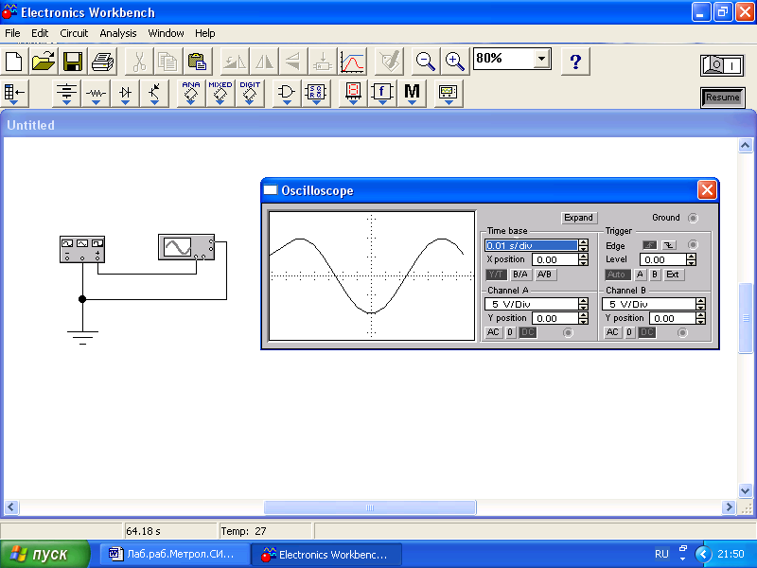Open the Logic Gates parts bin
The height and width of the screenshot is (568, 757).
tap(287, 93)
